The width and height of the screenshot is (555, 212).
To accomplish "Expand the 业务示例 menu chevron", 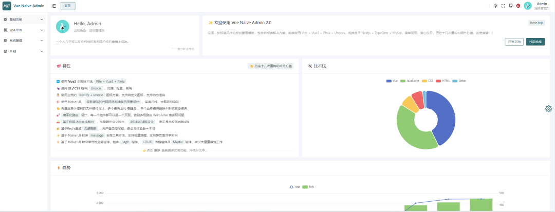I will pos(42,30).
